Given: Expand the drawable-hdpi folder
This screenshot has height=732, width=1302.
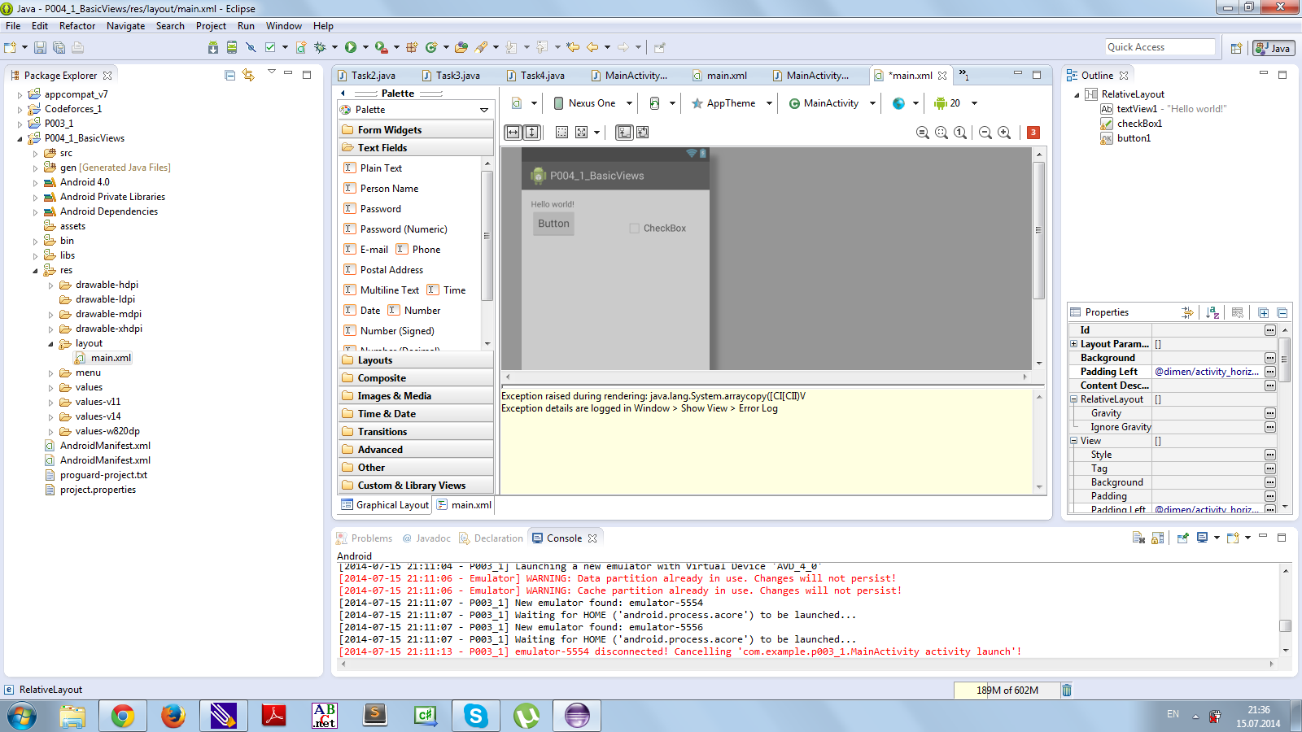Looking at the screenshot, I should pos(50,285).
